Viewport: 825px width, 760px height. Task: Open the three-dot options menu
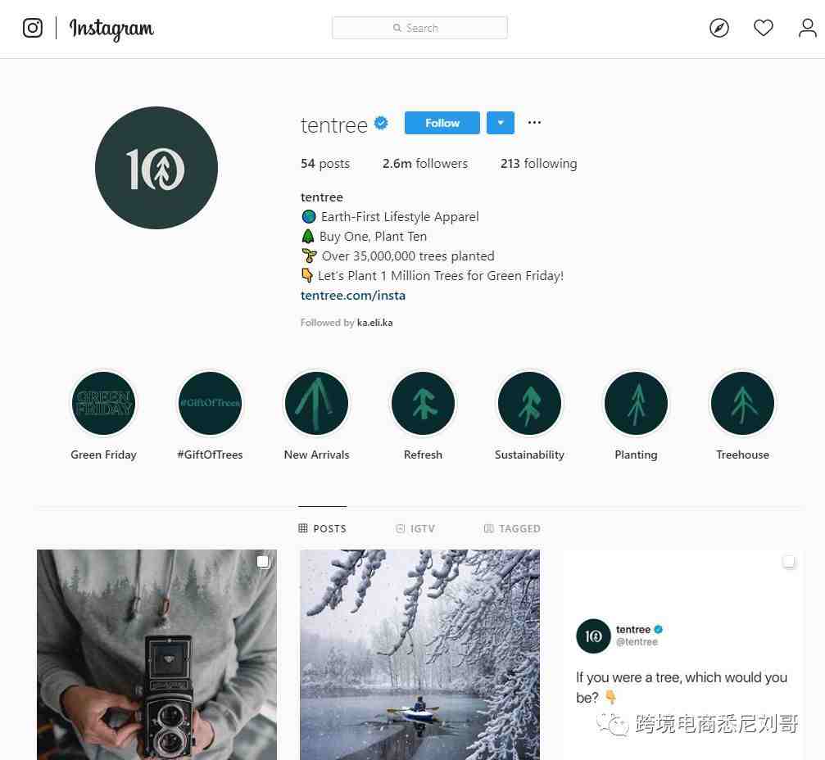[534, 123]
